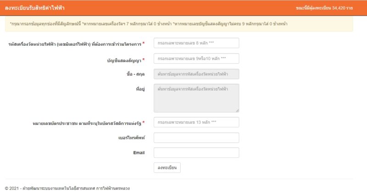This screenshot has height=195, width=367.
Task: Click the disabled ที่อยู่ address text area
Action: pos(196,98)
